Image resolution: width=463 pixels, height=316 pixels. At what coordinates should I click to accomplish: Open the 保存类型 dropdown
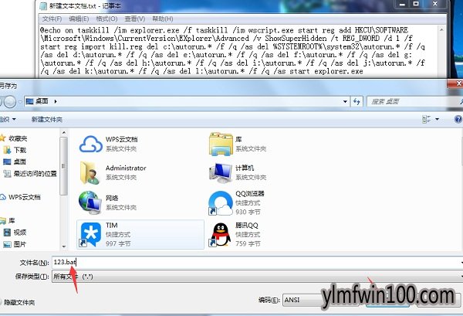click(x=255, y=277)
